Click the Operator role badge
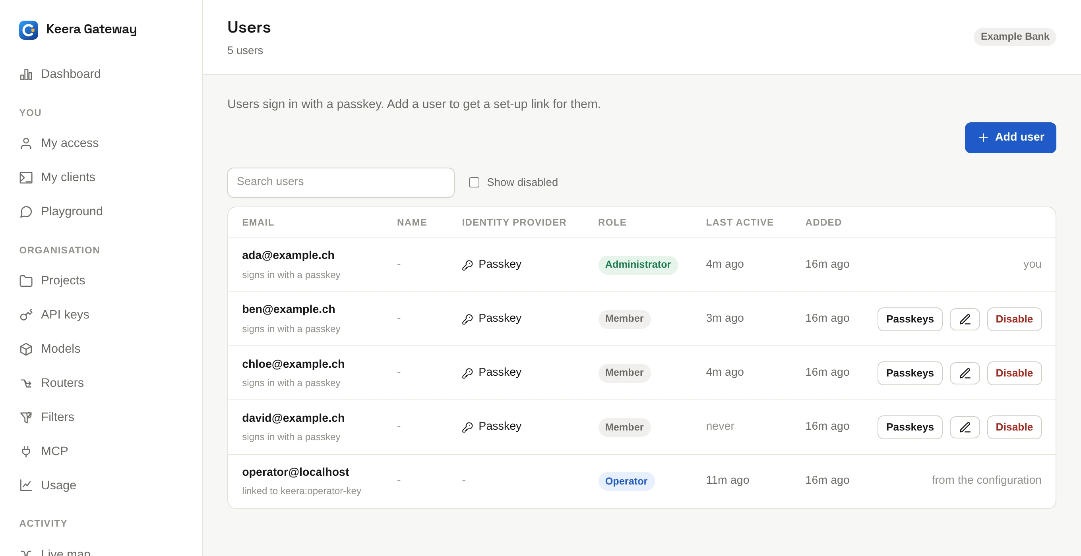 (x=626, y=481)
